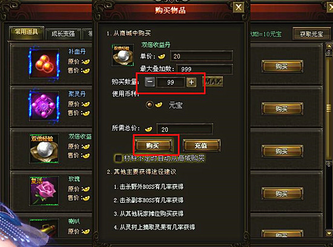The width and height of the screenshot is (333, 247).
Task: Select the 元宝 currency radio button
Action: (x=150, y=105)
